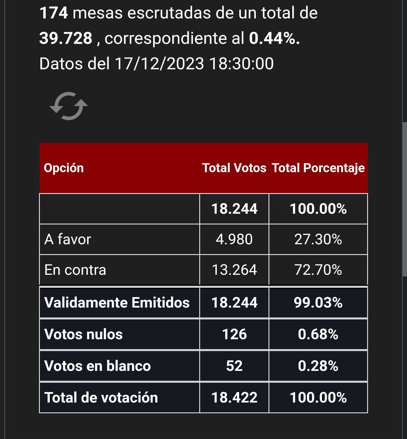
Task: Click the 27.30% percentage cell
Action: 318,239
